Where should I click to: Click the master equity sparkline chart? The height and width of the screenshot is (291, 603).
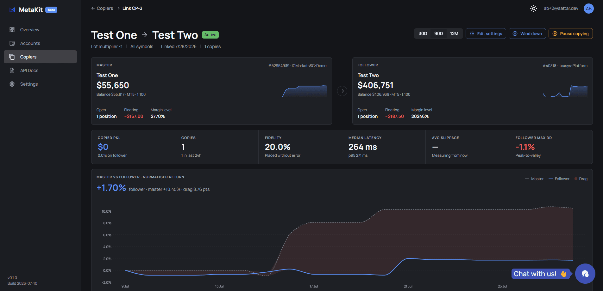305,91
